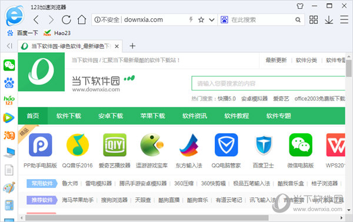Choose search engine via Baidu paw icon
This screenshot has height=222, width=353.
[x=224, y=20]
